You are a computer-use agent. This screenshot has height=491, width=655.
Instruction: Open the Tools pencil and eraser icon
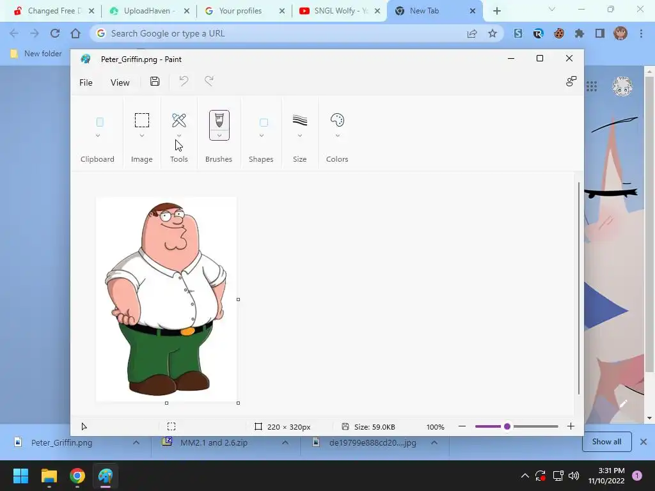(x=179, y=120)
